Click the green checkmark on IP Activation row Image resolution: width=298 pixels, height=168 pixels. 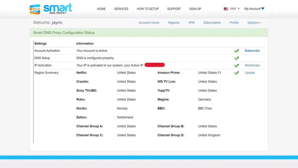click(x=236, y=65)
